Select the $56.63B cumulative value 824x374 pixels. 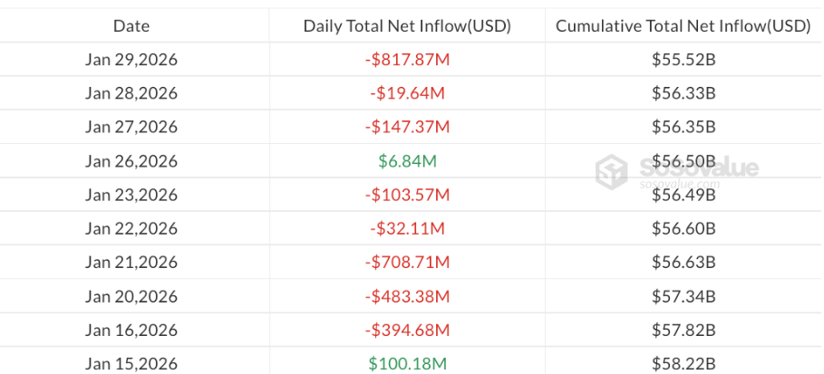click(683, 263)
